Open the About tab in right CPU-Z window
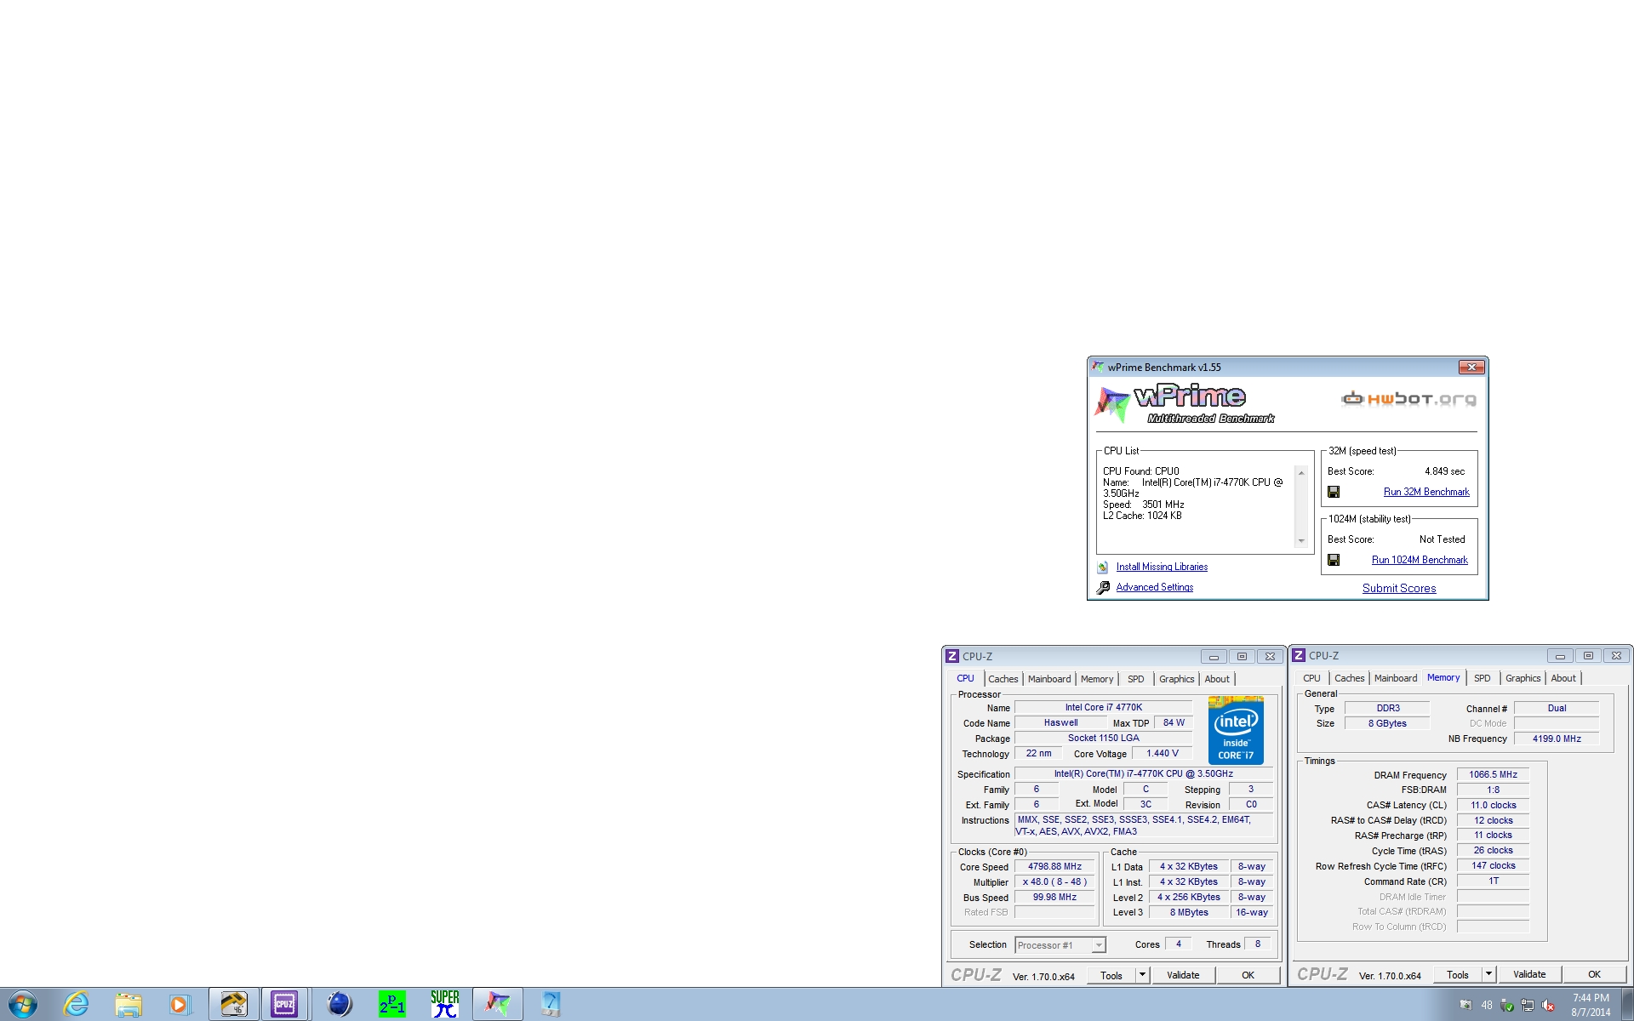Viewport: 1634px width, 1021px height. click(x=1563, y=678)
